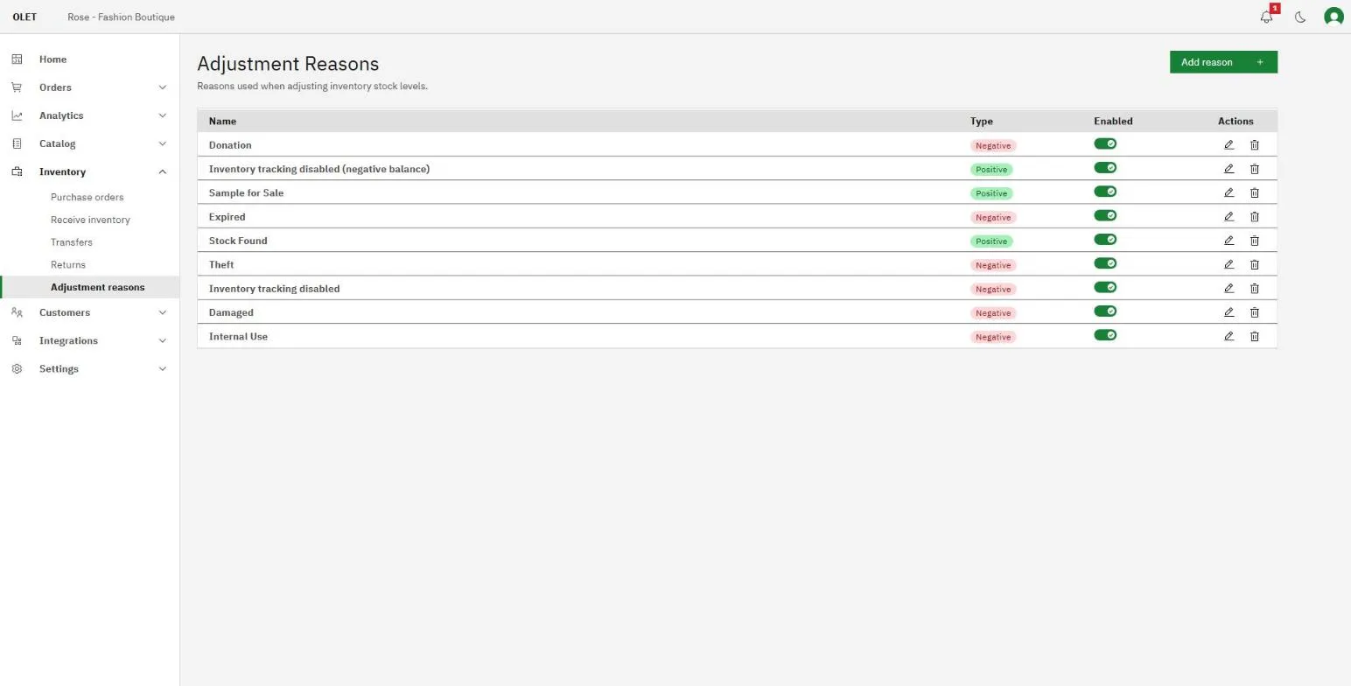
Task: Expand the Catalog section
Action: tap(89, 143)
